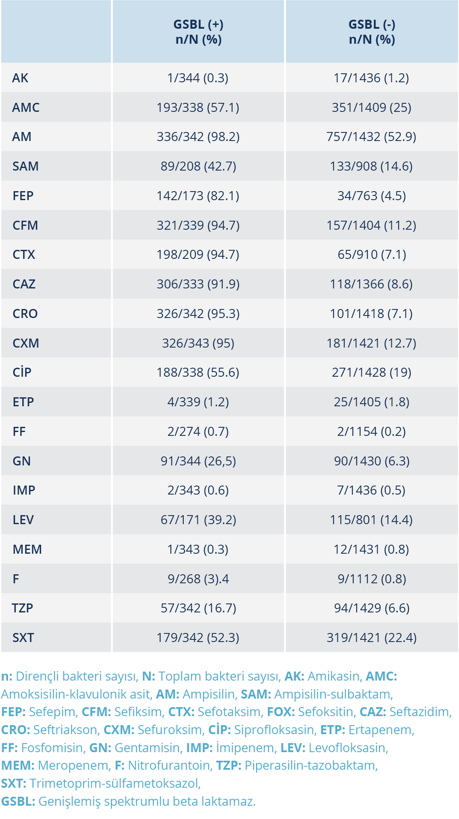Image resolution: width=459 pixels, height=819 pixels.
Task: Click the SXT row label
Action: click(x=23, y=638)
